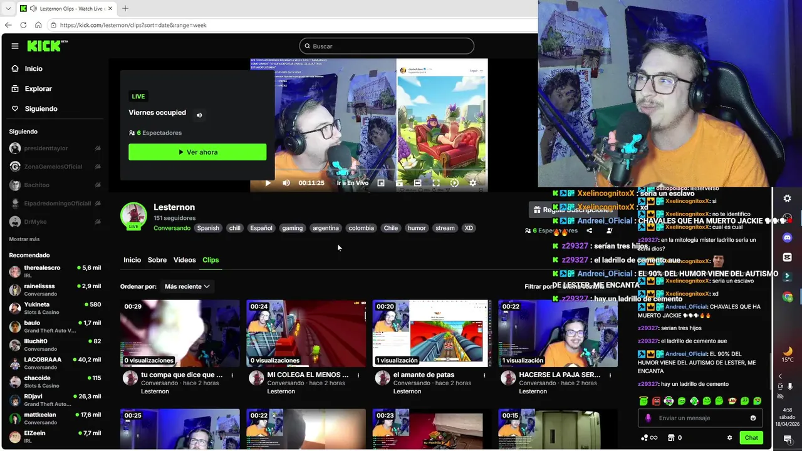Click the clip creation icon in player
The height and width of the screenshot is (451, 802).
pos(399,183)
